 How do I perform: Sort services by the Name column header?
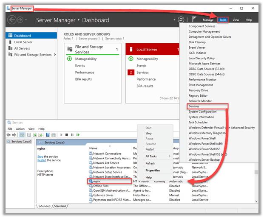click(93, 148)
